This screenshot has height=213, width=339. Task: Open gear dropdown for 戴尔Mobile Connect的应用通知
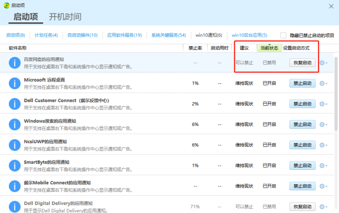pos(323,186)
